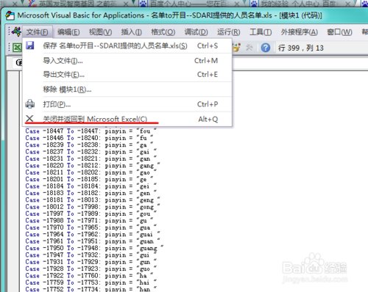Click the code line with pinyin "gong"
Screen dimensions: 368x292
pyautogui.click(x=93, y=207)
